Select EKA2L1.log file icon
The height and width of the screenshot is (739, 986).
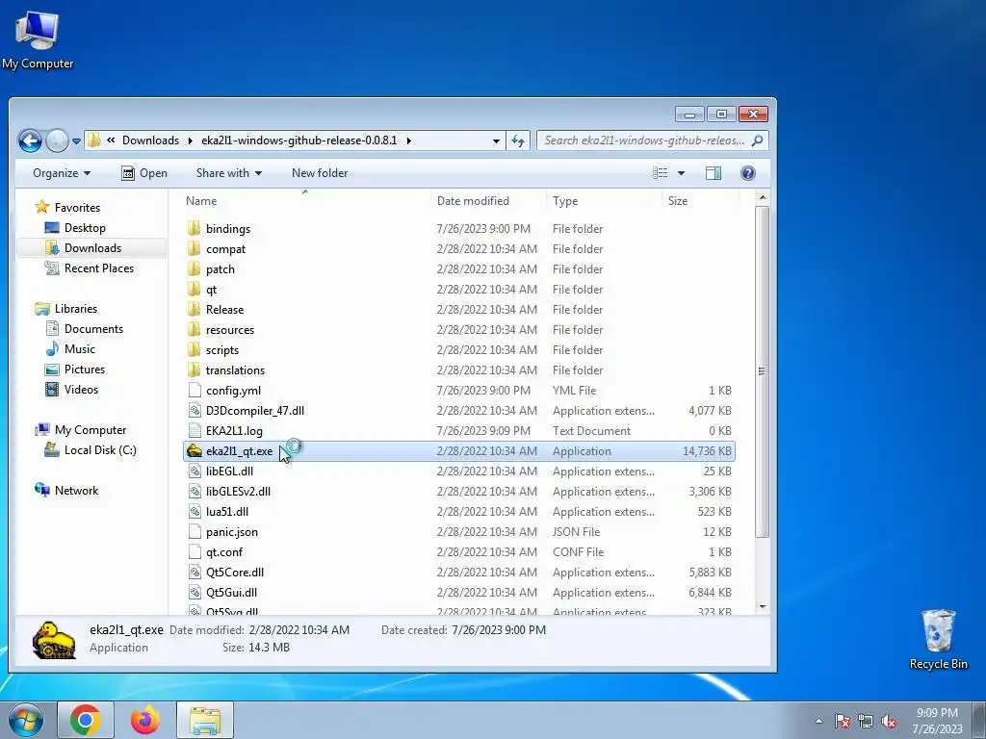[x=195, y=430]
